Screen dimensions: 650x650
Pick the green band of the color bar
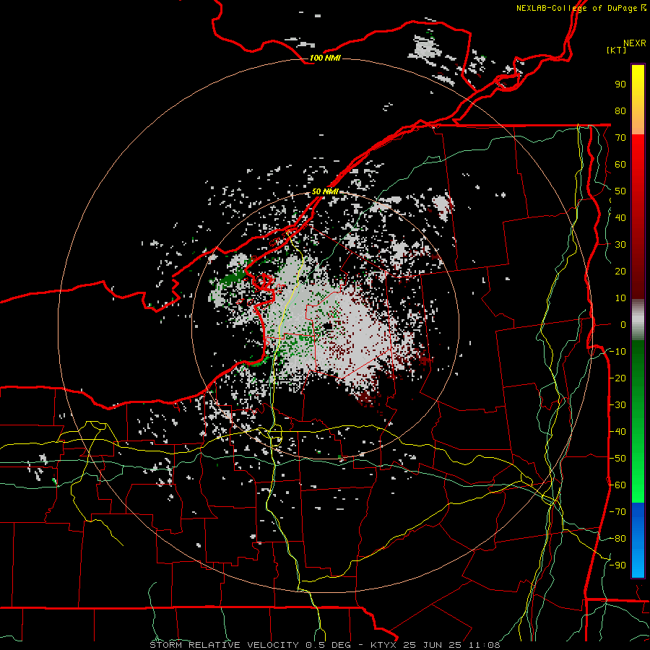(638, 421)
